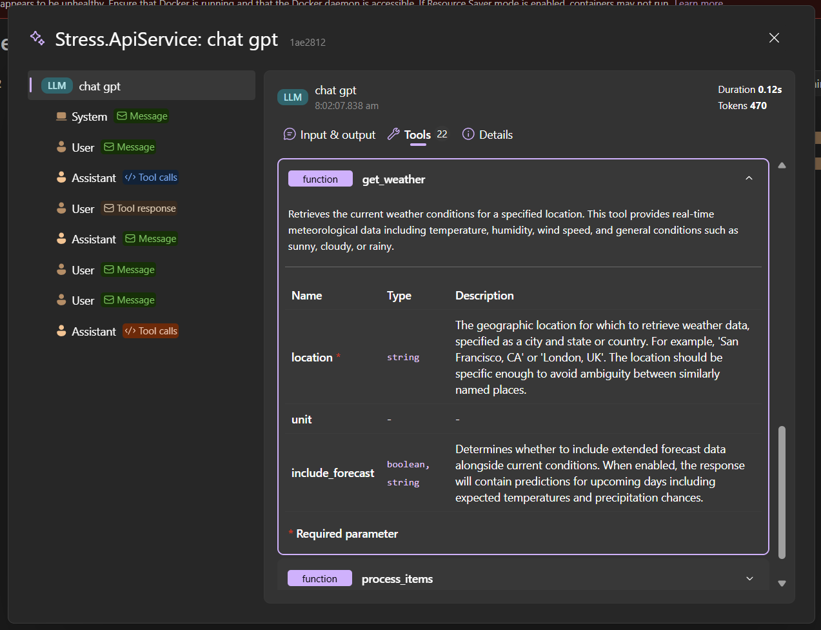Viewport: 821px width, 630px height.
Task: Click the LLM badge next to chat gpt
Action: (57, 85)
